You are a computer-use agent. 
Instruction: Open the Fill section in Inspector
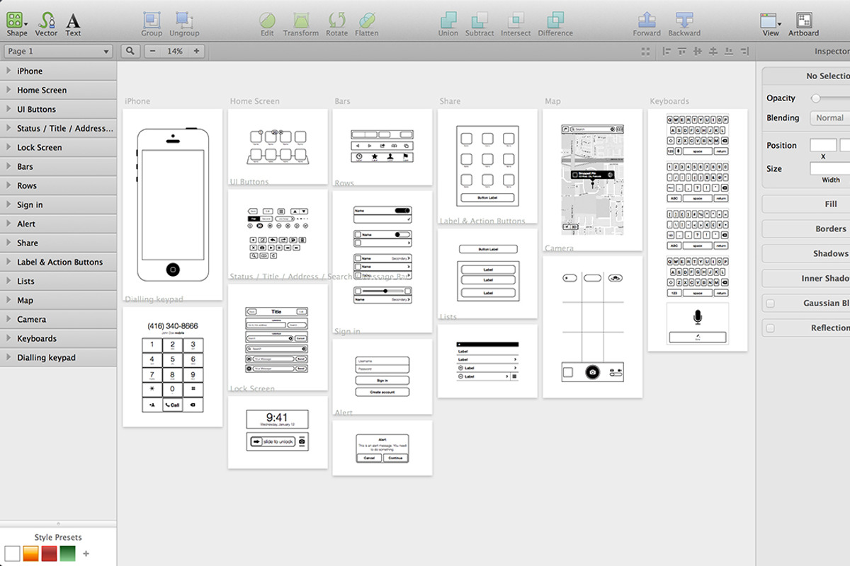(x=806, y=204)
